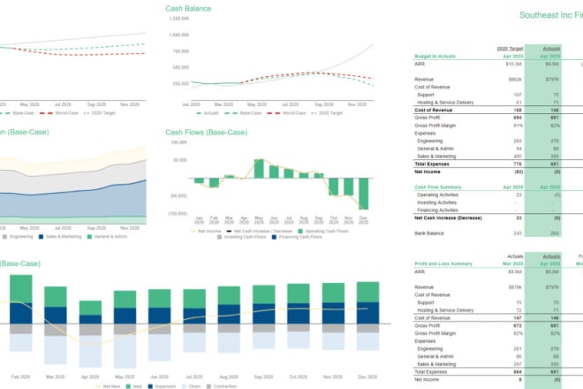Screen dimensions: 583x389
Task: Select the Feb 2020 bar in the Cash Flows chart
Action: pyautogui.click(x=214, y=182)
